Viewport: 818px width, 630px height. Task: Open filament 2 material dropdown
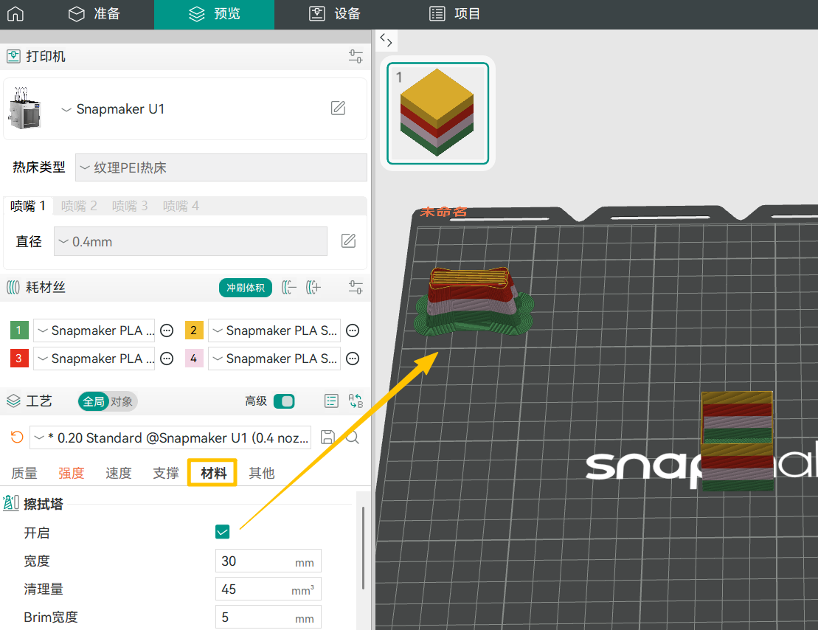(274, 330)
